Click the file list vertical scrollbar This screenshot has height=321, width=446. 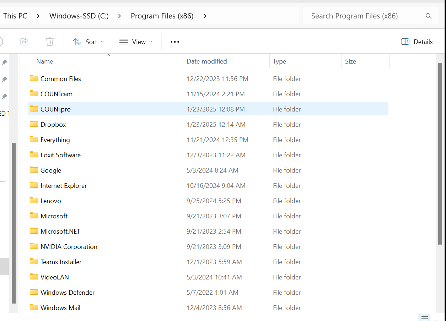click(440, 154)
